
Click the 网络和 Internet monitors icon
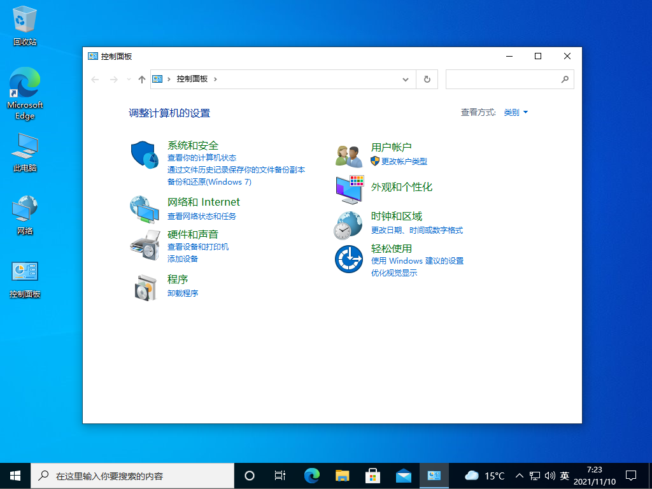pos(144,209)
